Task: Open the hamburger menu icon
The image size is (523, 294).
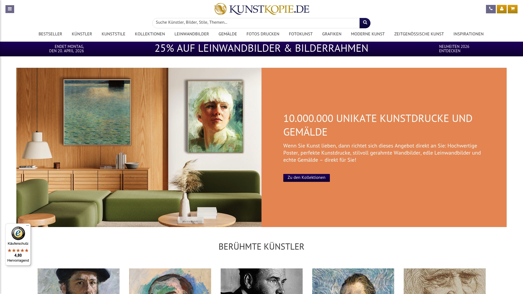Action: click(10, 9)
